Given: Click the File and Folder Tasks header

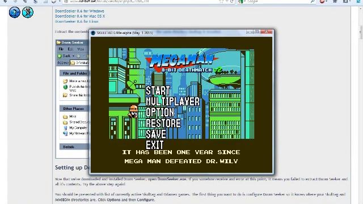Looking at the screenshot, I should (74, 73).
